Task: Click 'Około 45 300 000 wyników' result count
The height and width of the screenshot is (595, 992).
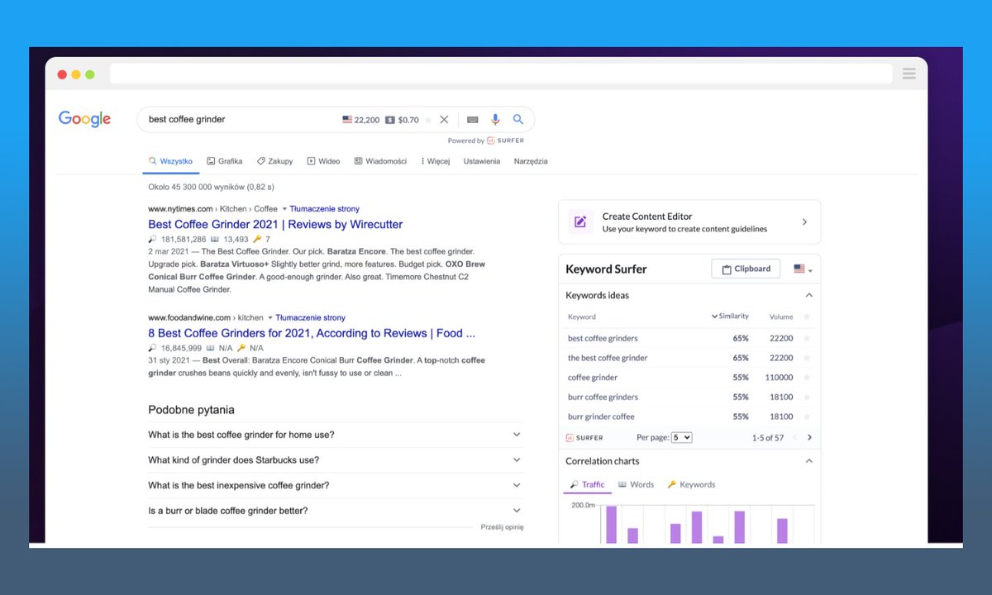Action: click(x=211, y=188)
